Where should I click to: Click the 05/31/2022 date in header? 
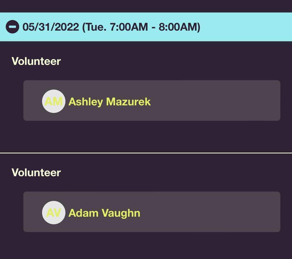(x=51, y=27)
